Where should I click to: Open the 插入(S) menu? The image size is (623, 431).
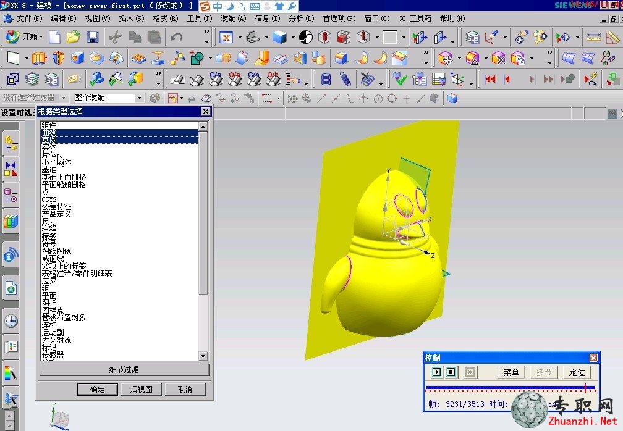[132, 19]
